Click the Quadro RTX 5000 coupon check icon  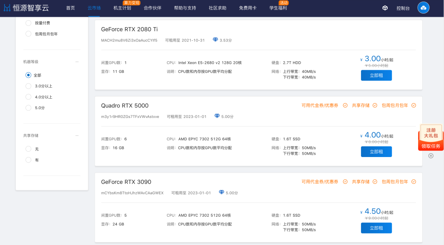(345, 105)
